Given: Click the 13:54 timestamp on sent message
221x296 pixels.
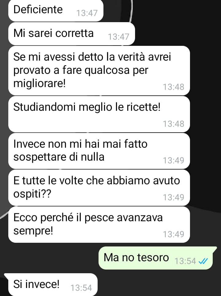Looking at the screenshot, I should pyautogui.click(x=185, y=261).
